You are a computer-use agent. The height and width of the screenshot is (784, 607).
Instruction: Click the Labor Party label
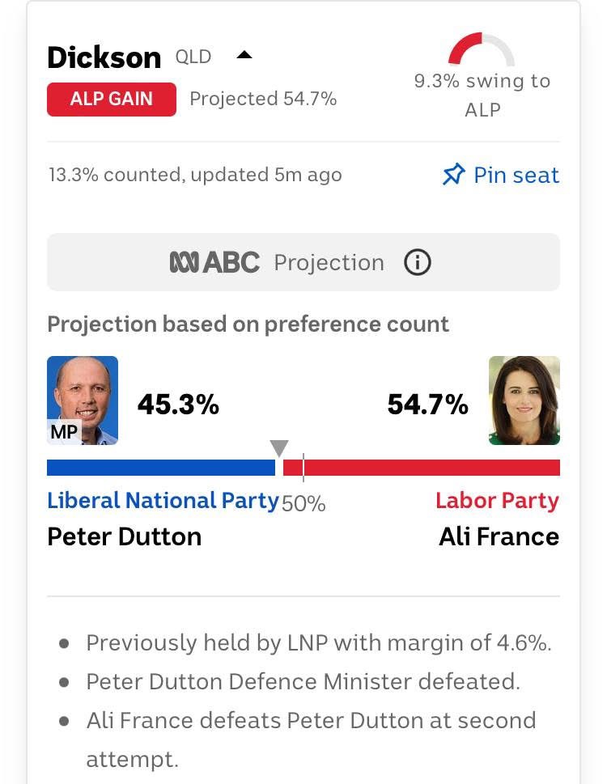(x=497, y=501)
